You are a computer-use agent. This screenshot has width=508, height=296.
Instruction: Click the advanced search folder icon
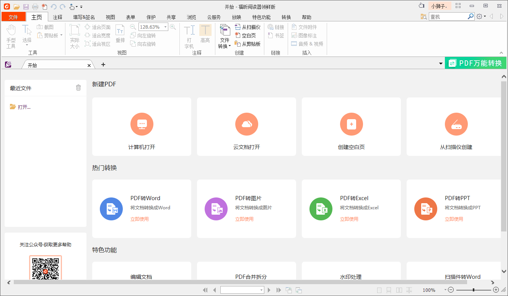[x=423, y=16]
